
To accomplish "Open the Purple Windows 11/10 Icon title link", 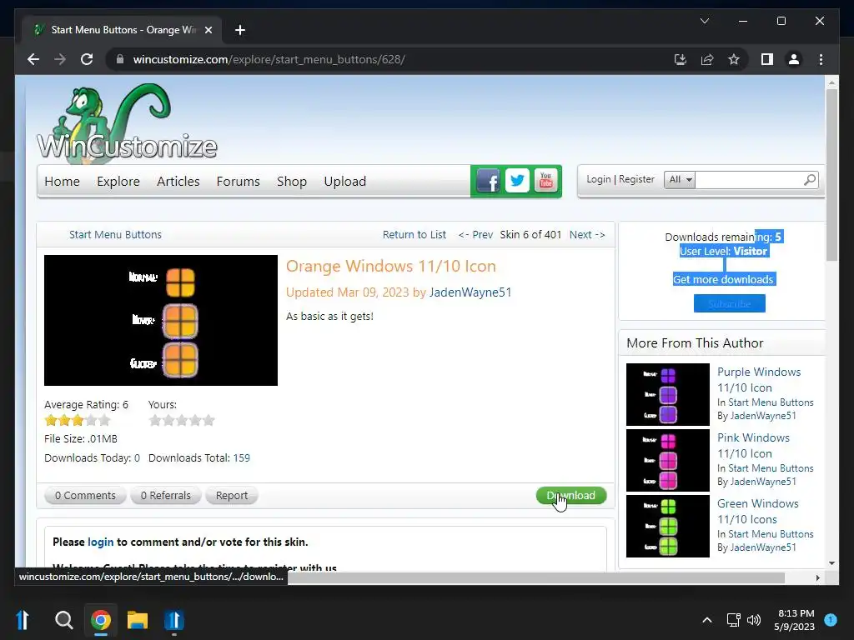I will coord(759,380).
